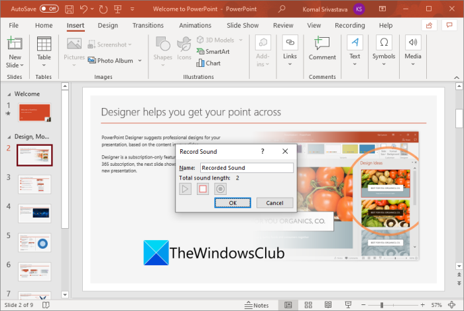The width and height of the screenshot is (464, 311).
Task: Open the Komal Srivastava account avatar
Action: click(359, 9)
